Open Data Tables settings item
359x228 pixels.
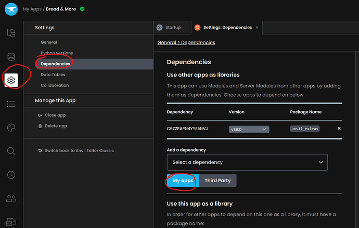tap(53, 74)
